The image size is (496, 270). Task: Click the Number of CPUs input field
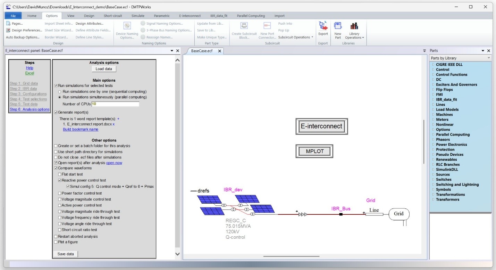[x=115, y=104]
